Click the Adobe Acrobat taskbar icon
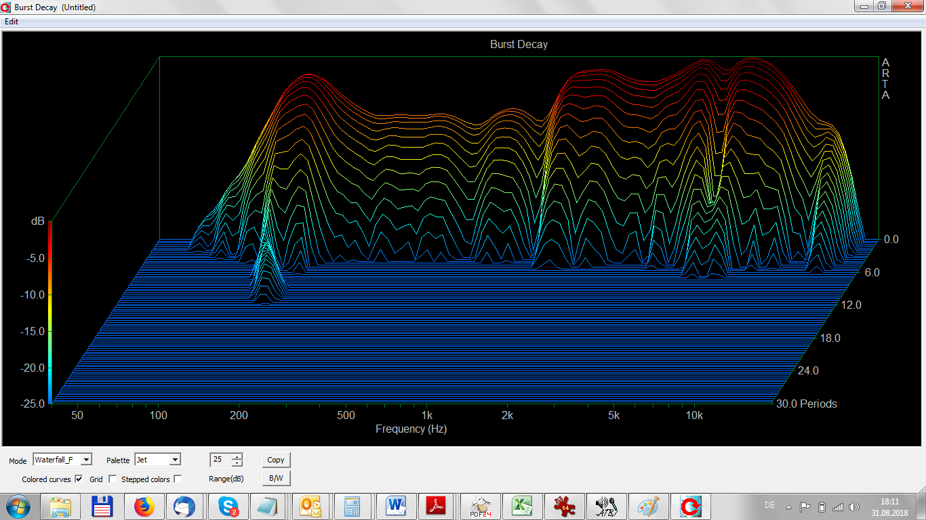 [436, 506]
